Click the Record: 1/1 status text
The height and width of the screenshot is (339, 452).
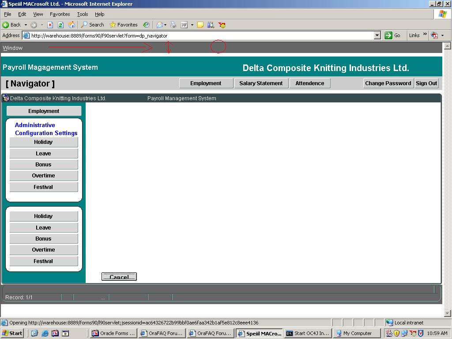[x=19, y=297]
